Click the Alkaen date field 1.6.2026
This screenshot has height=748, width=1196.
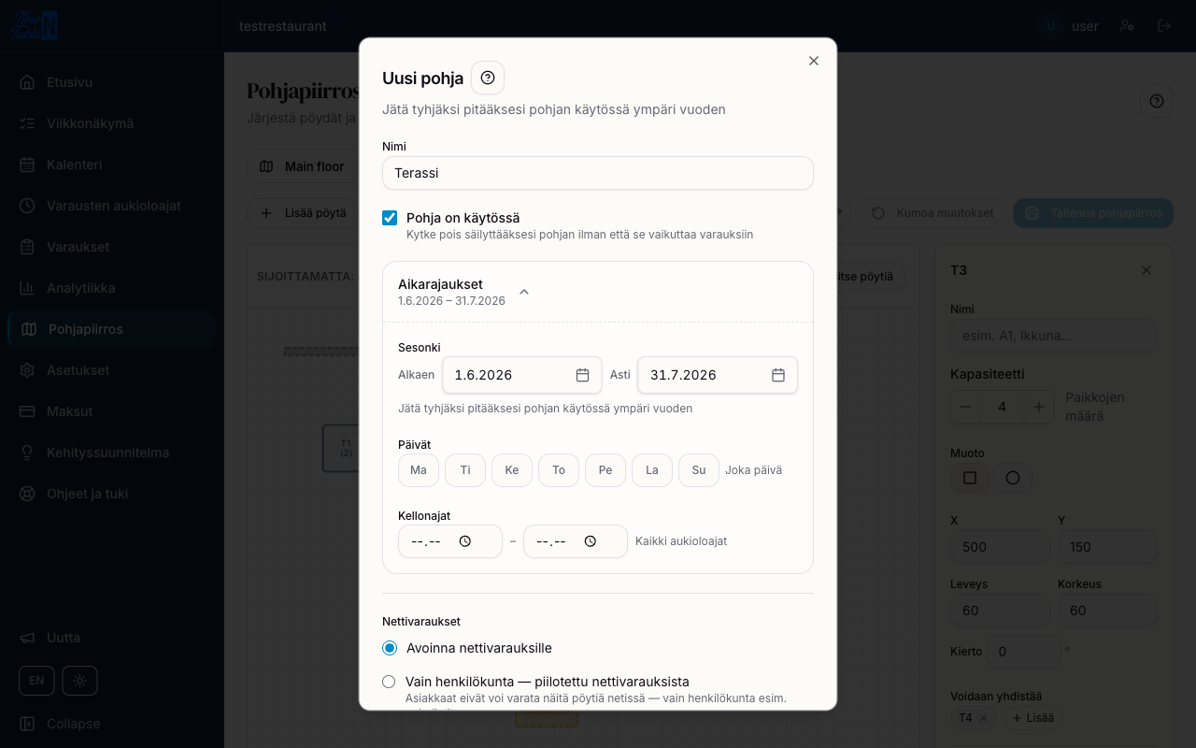click(522, 375)
